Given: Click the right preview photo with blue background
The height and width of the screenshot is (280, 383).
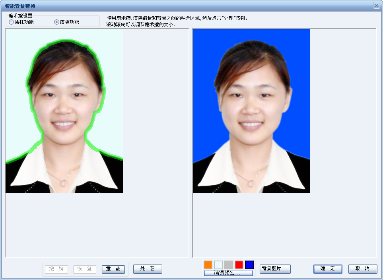Looking at the screenshot, I should [251, 111].
